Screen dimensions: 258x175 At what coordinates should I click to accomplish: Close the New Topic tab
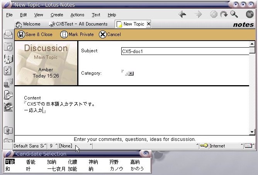pyautogui.click(x=148, y=24)
